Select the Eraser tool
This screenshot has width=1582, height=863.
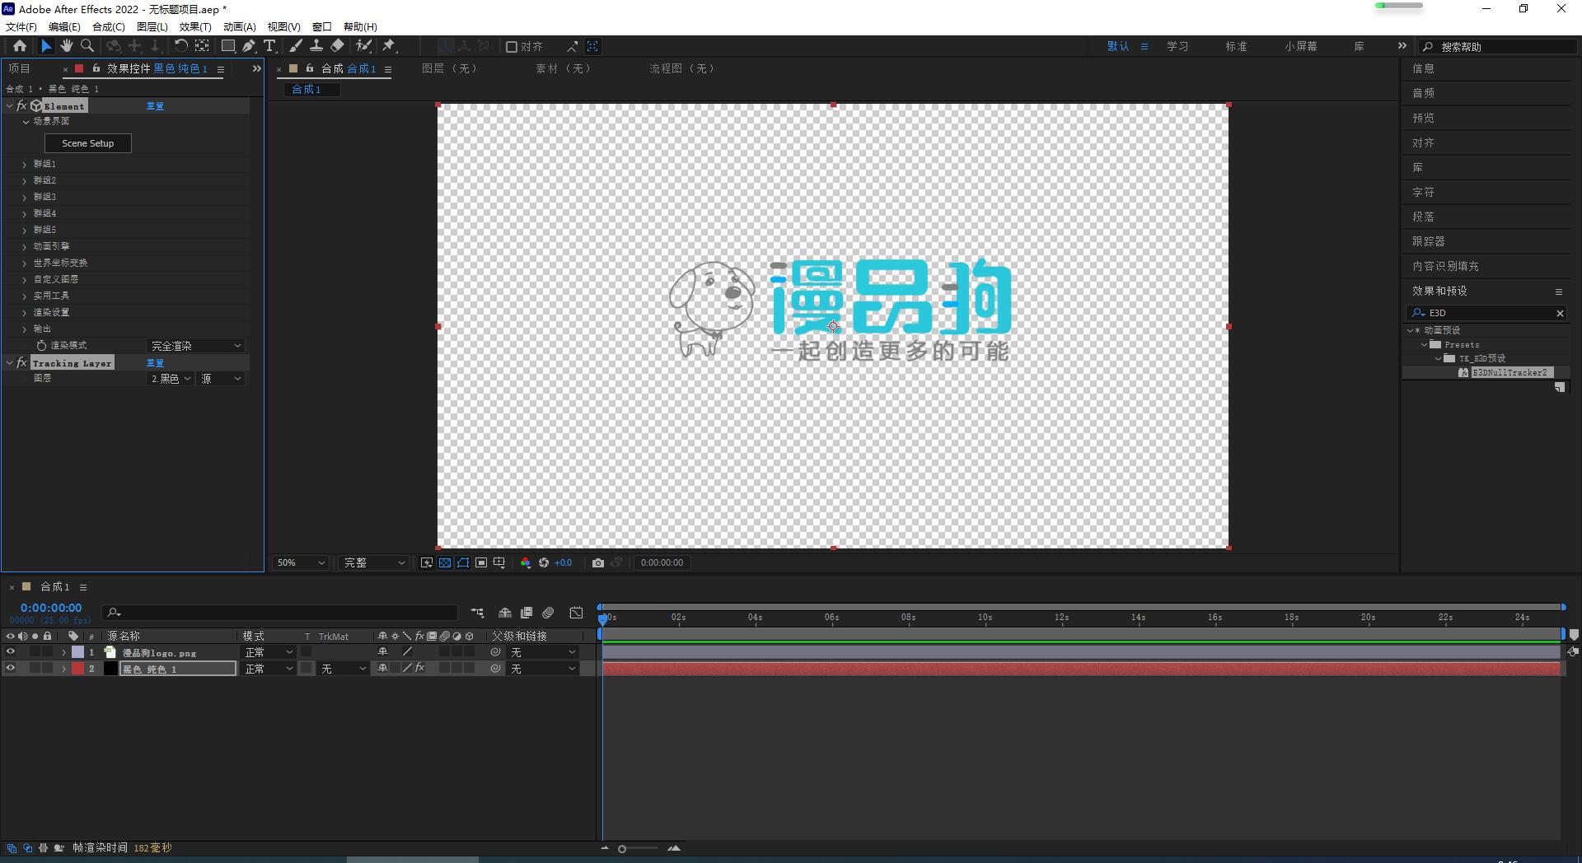[337, 46]
